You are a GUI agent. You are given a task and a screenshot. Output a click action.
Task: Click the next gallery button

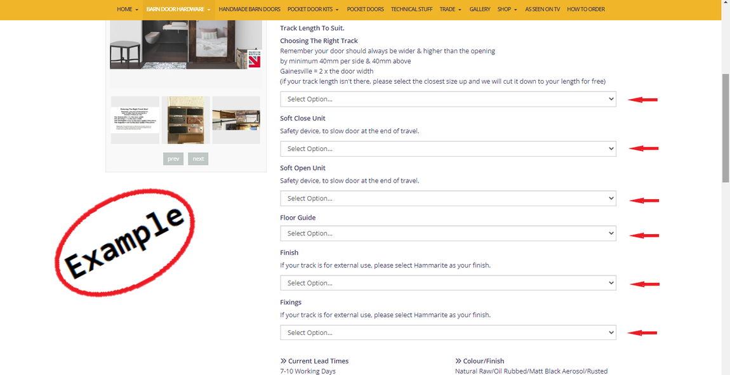click(198, 159)
